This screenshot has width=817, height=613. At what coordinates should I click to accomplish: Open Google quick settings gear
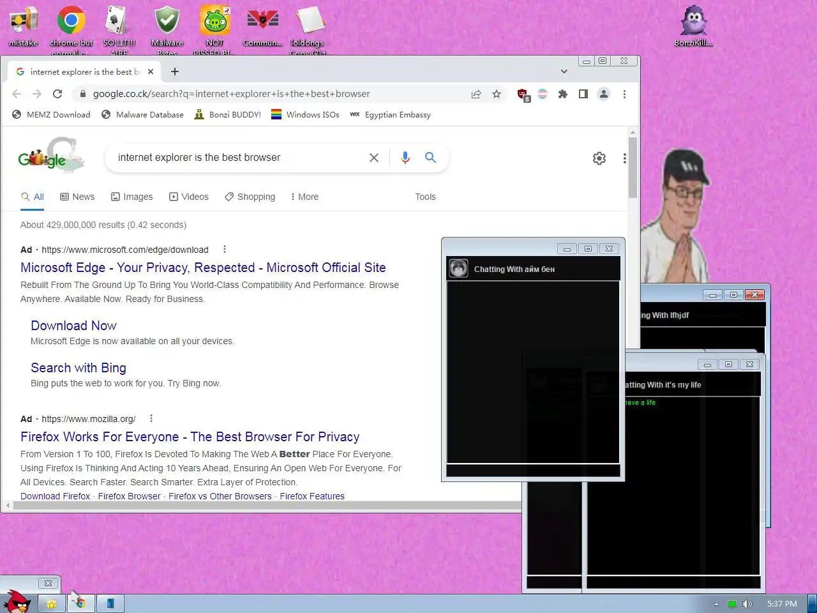599,158
